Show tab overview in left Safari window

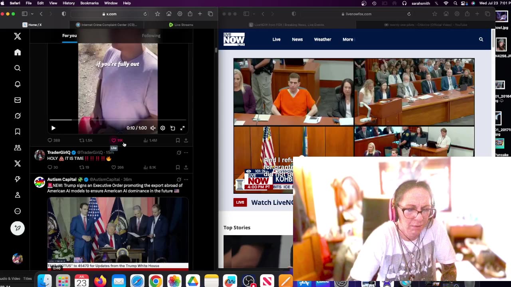coord(210,14)
